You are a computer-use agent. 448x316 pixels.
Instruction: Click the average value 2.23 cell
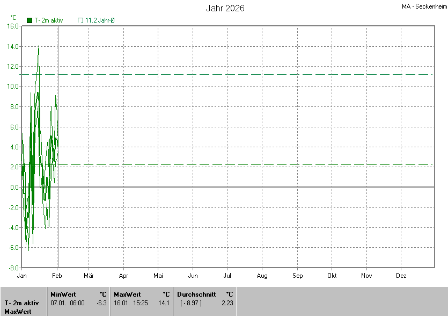[x=227, y=303]
